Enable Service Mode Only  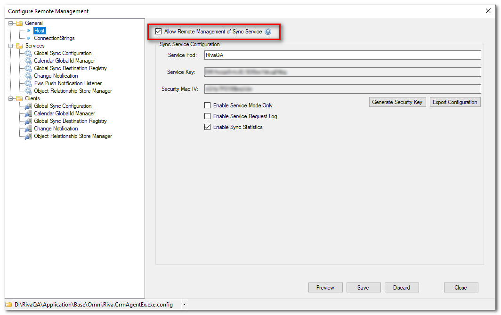207,105
